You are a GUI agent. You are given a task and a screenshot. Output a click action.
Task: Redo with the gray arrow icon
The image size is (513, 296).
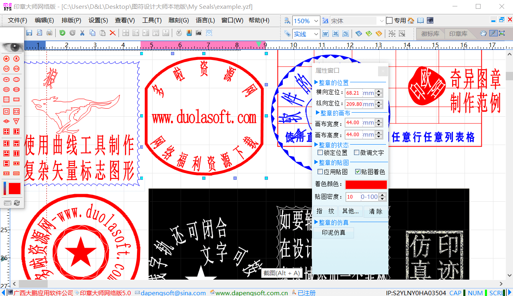[72, 33]
